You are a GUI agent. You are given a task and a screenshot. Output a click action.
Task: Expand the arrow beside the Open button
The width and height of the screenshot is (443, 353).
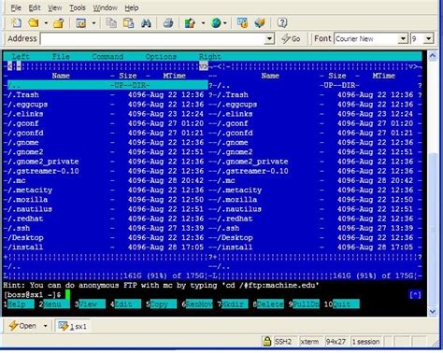tap(45, 326)
